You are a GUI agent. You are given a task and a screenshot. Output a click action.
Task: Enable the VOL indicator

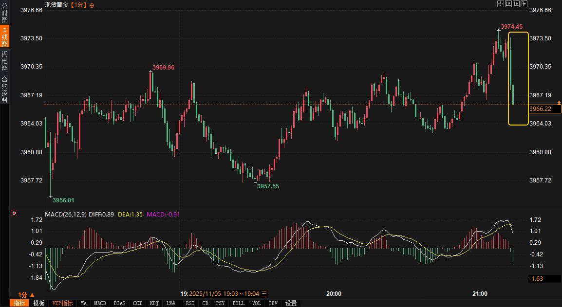pos(256,303)
